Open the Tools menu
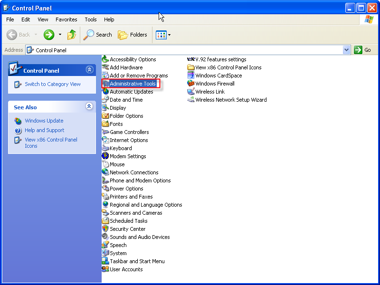Screen dimensions: 380x285 91,19
